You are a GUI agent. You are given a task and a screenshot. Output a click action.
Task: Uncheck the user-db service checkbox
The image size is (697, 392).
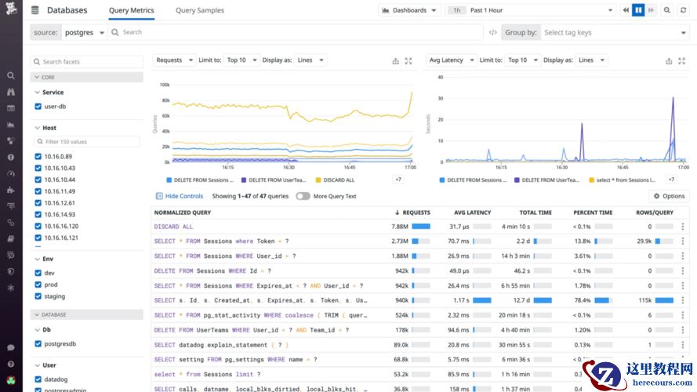[38, 106]
